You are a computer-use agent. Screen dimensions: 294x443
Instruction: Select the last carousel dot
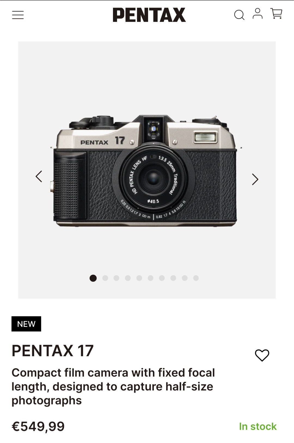tap(196, 278)
